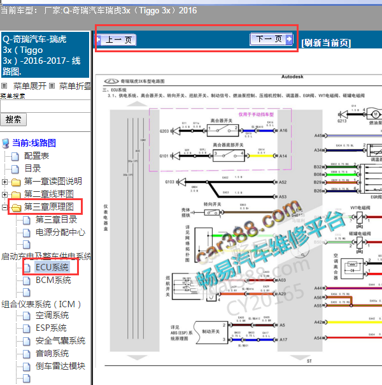382x385 pixels.
Task: Go to the next page (下一页)
Action: 271,39
